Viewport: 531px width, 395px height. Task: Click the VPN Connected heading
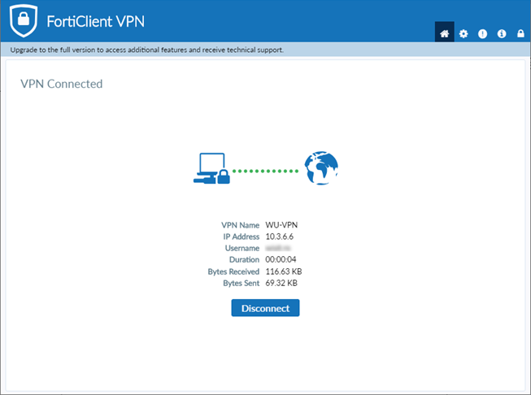click(61, 84)
